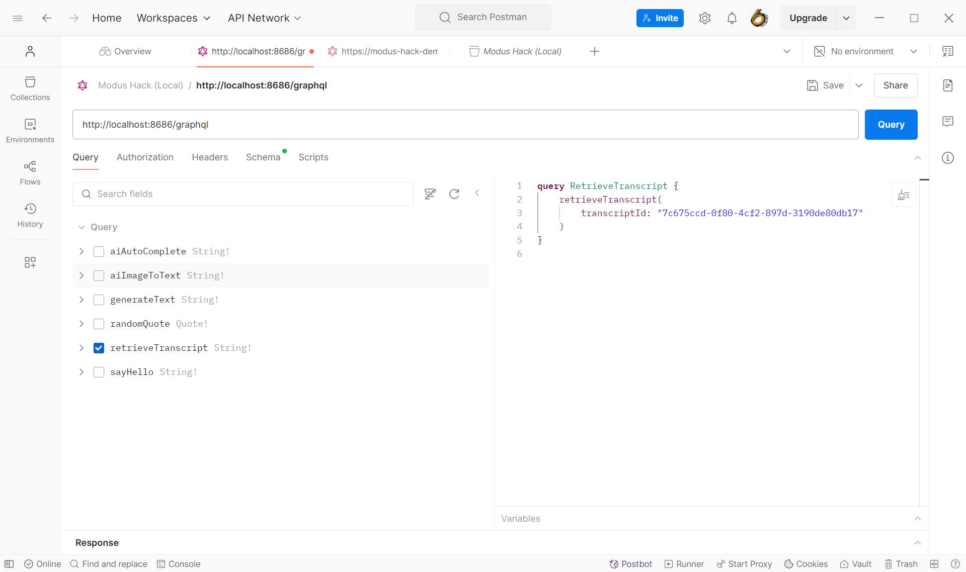966x572 pixels.
Task: Click the Query button to execute
Action: pyautogui.click(x=891, y=124)
